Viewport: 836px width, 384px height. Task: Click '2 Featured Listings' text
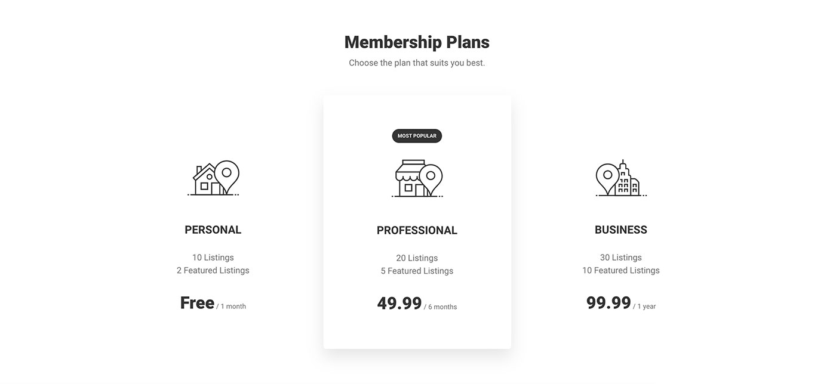coord(213,270)
